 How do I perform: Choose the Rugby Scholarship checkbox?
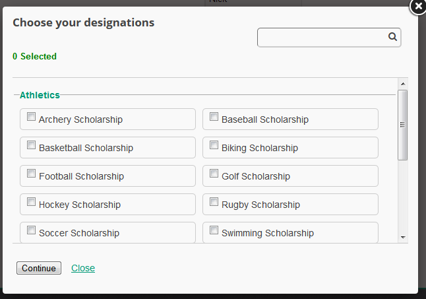pyautogui.click(x=214, y=202)
